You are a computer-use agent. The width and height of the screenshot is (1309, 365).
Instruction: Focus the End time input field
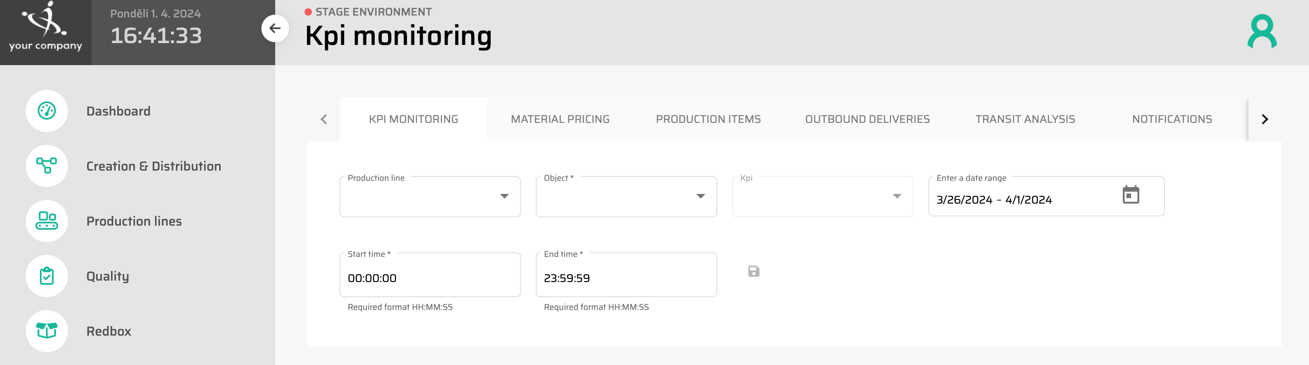[626, 277]
